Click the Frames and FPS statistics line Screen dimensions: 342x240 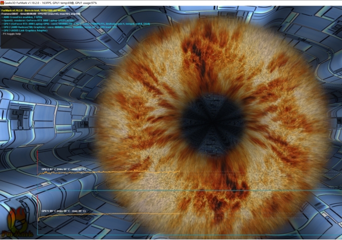(x=41, y=13)
